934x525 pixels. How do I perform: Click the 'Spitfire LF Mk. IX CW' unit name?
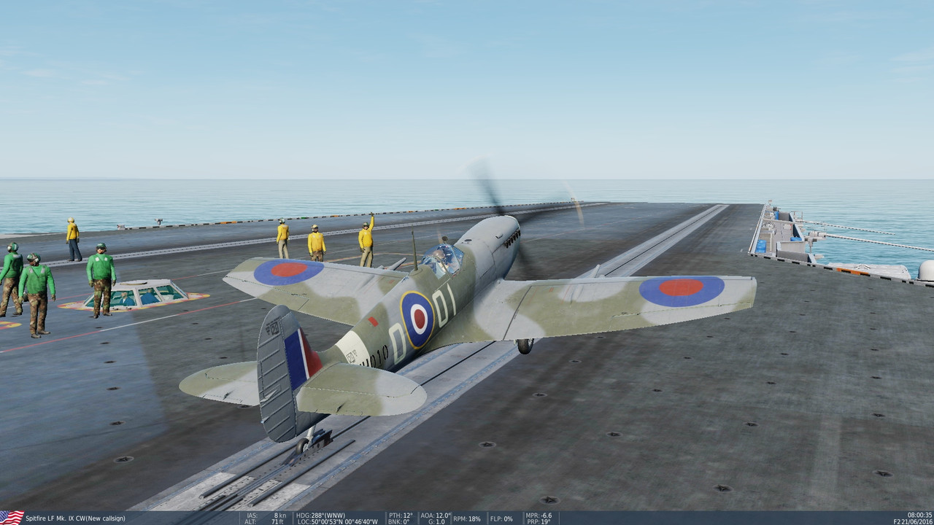[x=56, y=518]
